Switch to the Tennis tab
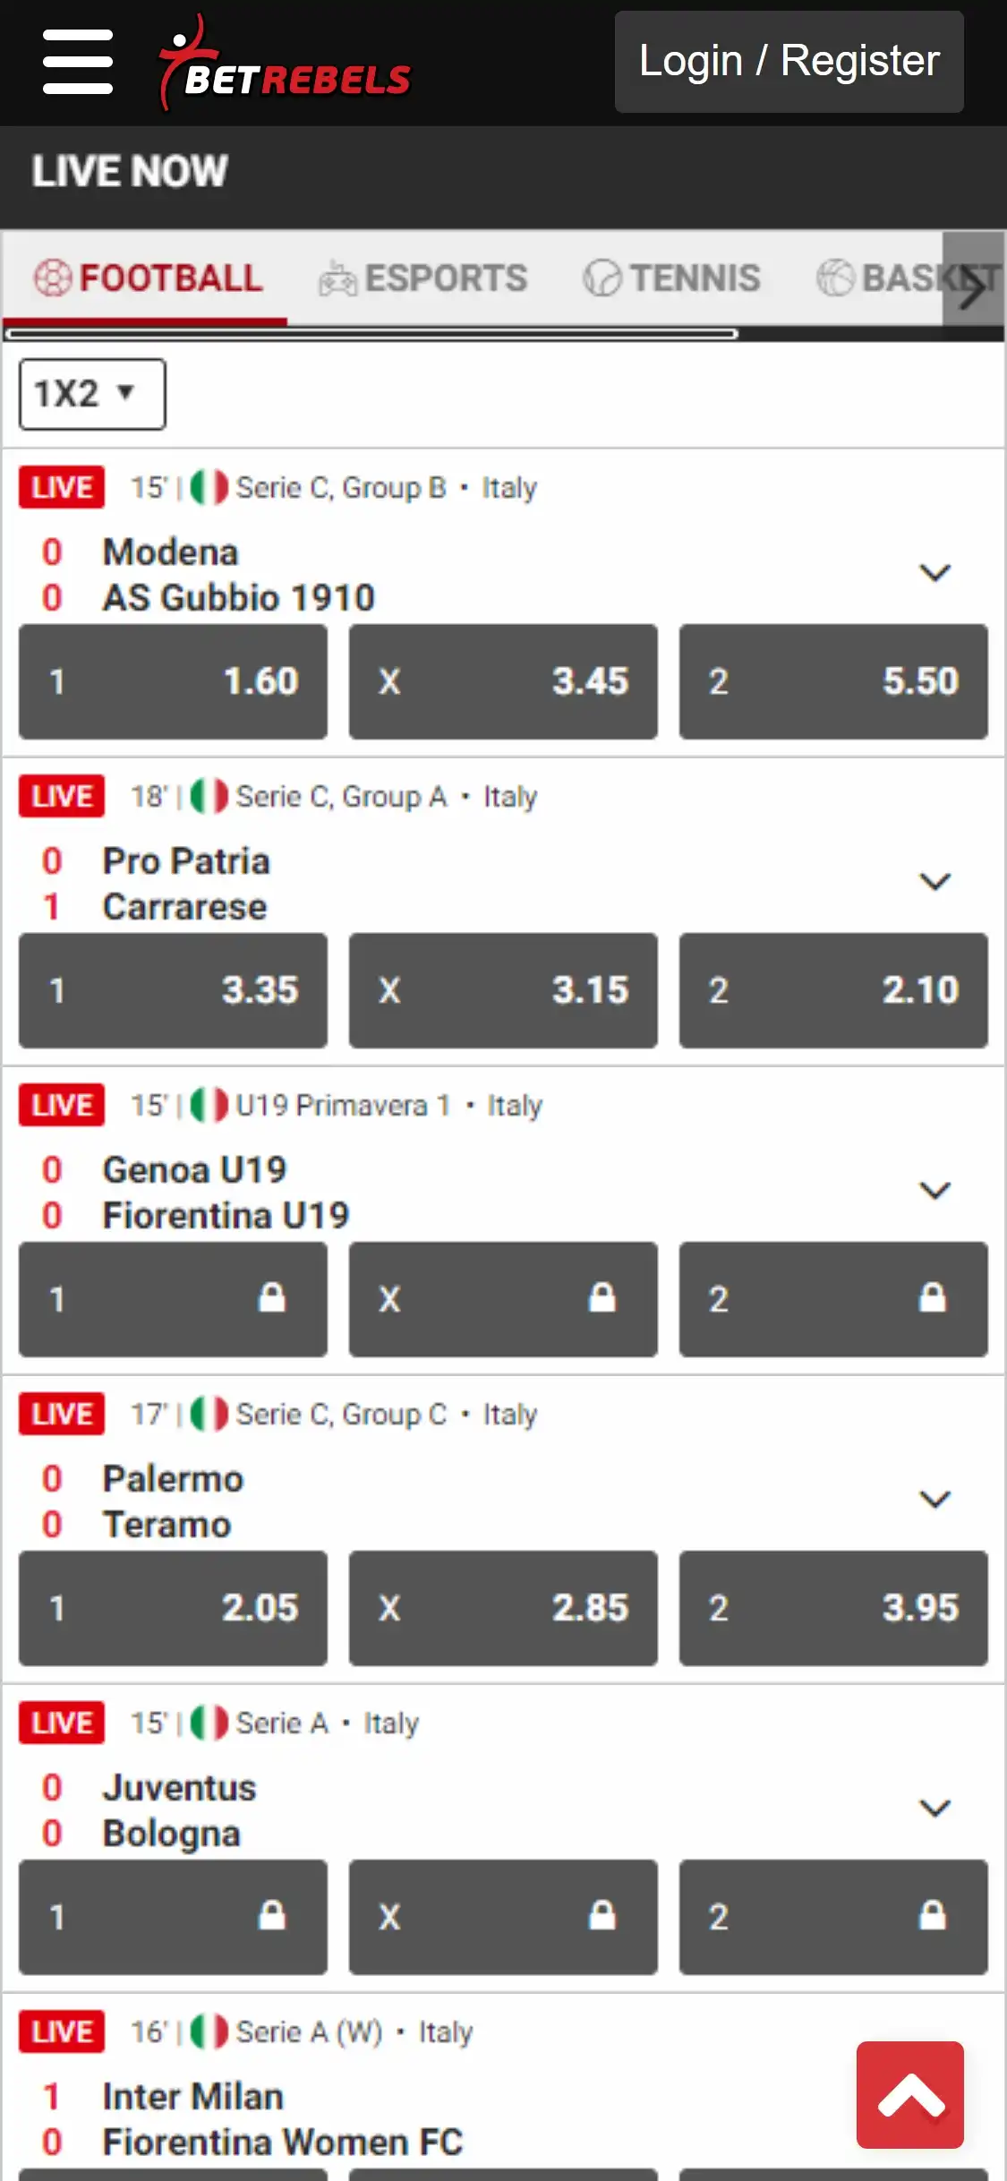This screenshot has height=2181, width=1007. (672, 278)
